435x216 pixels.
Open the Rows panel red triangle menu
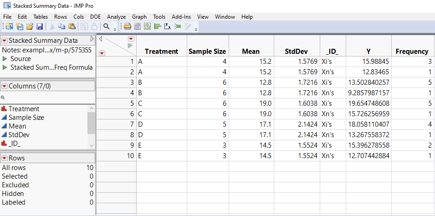click(5, 158)
